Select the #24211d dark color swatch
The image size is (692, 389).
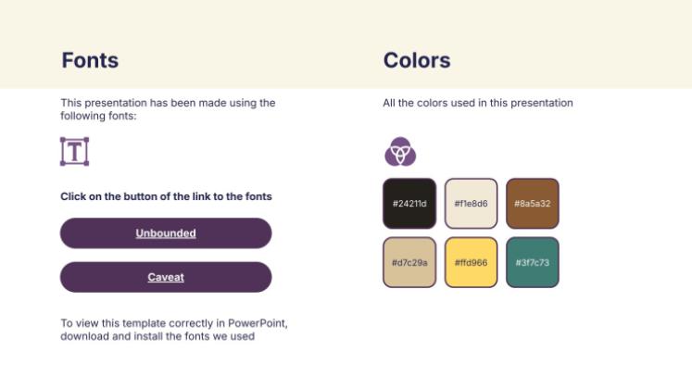pos(409,204)
